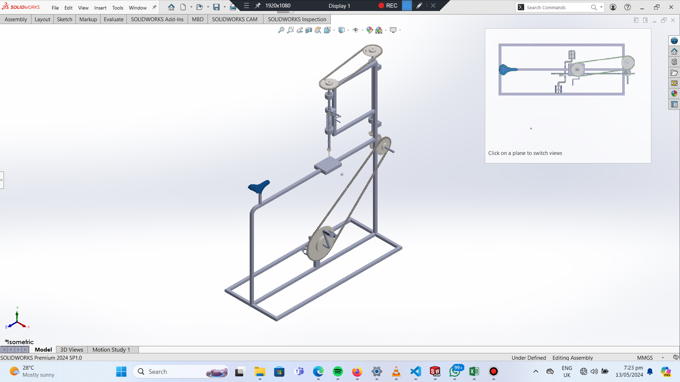Open the Tools menu
Viewport: 680px width, 382px height.
pyautogui.click(x=118, y=8)
